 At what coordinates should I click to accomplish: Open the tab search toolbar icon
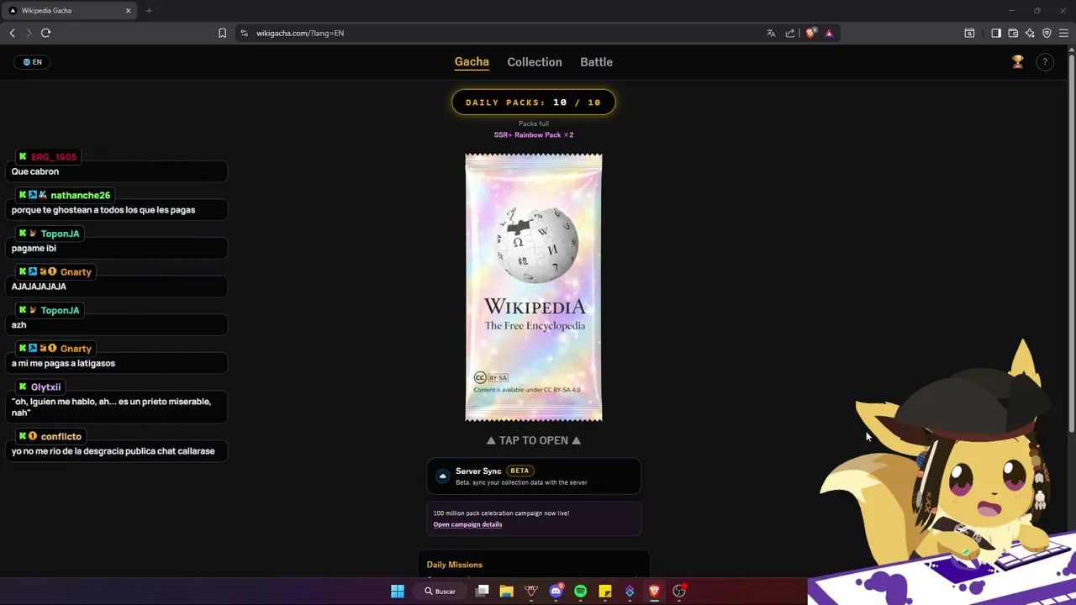coord(969,33)
